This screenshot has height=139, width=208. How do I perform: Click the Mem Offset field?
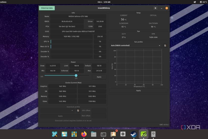coord(99,116)
